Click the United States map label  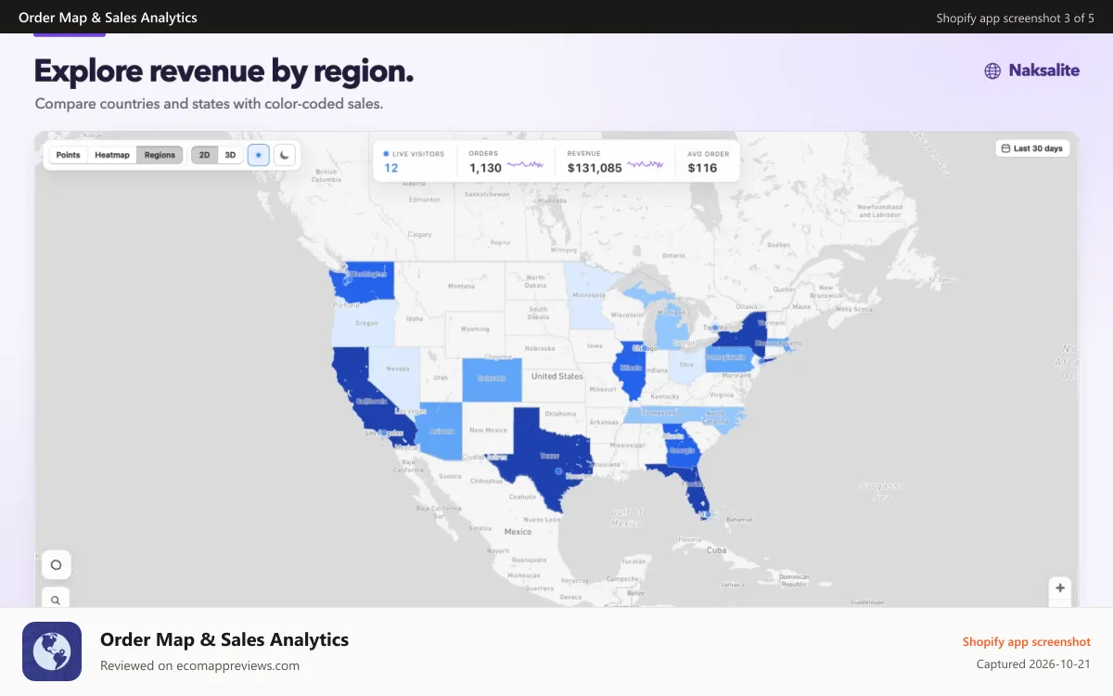557,376
